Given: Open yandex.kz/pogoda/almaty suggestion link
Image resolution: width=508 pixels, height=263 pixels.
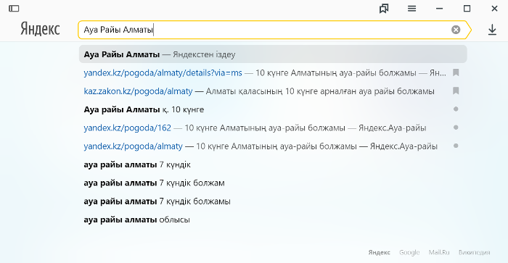Looking at the screenshot, I should 133,146.
